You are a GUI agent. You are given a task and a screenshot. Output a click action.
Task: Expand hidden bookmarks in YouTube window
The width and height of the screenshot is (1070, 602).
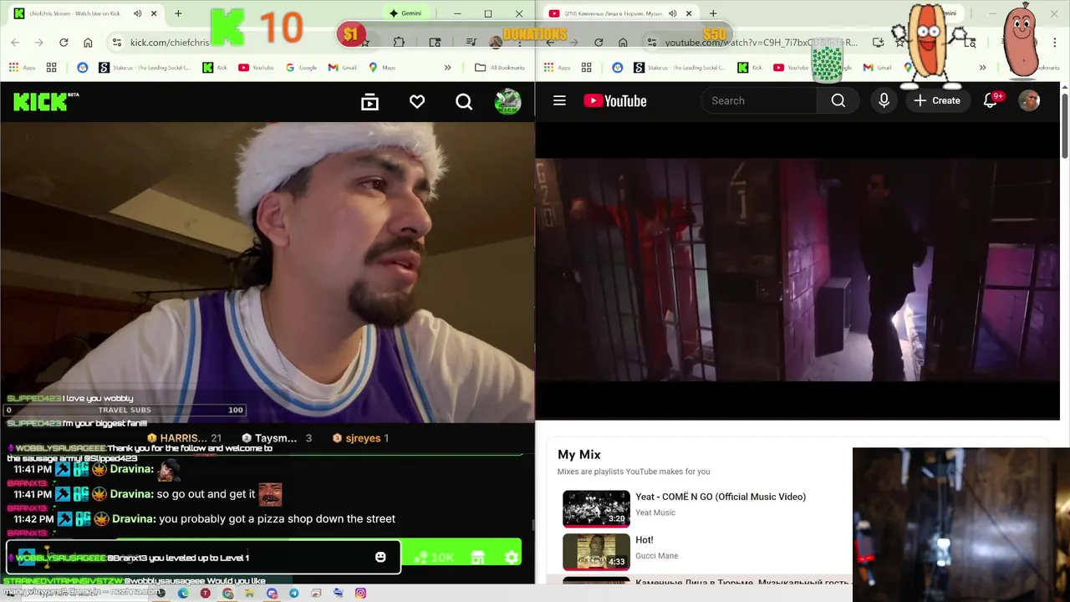pos(982,68)
